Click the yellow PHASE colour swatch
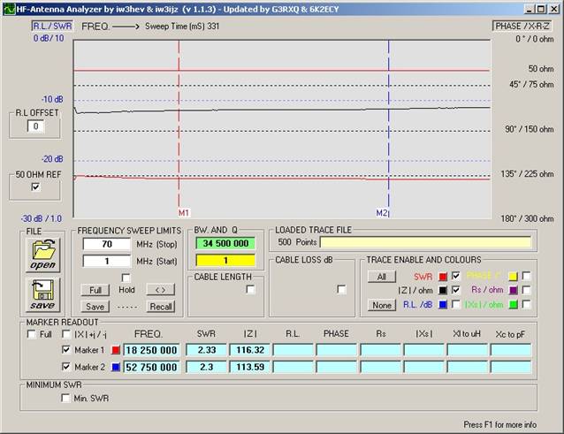The height and width of the screenshot is (434, 564). click(512, 277)
